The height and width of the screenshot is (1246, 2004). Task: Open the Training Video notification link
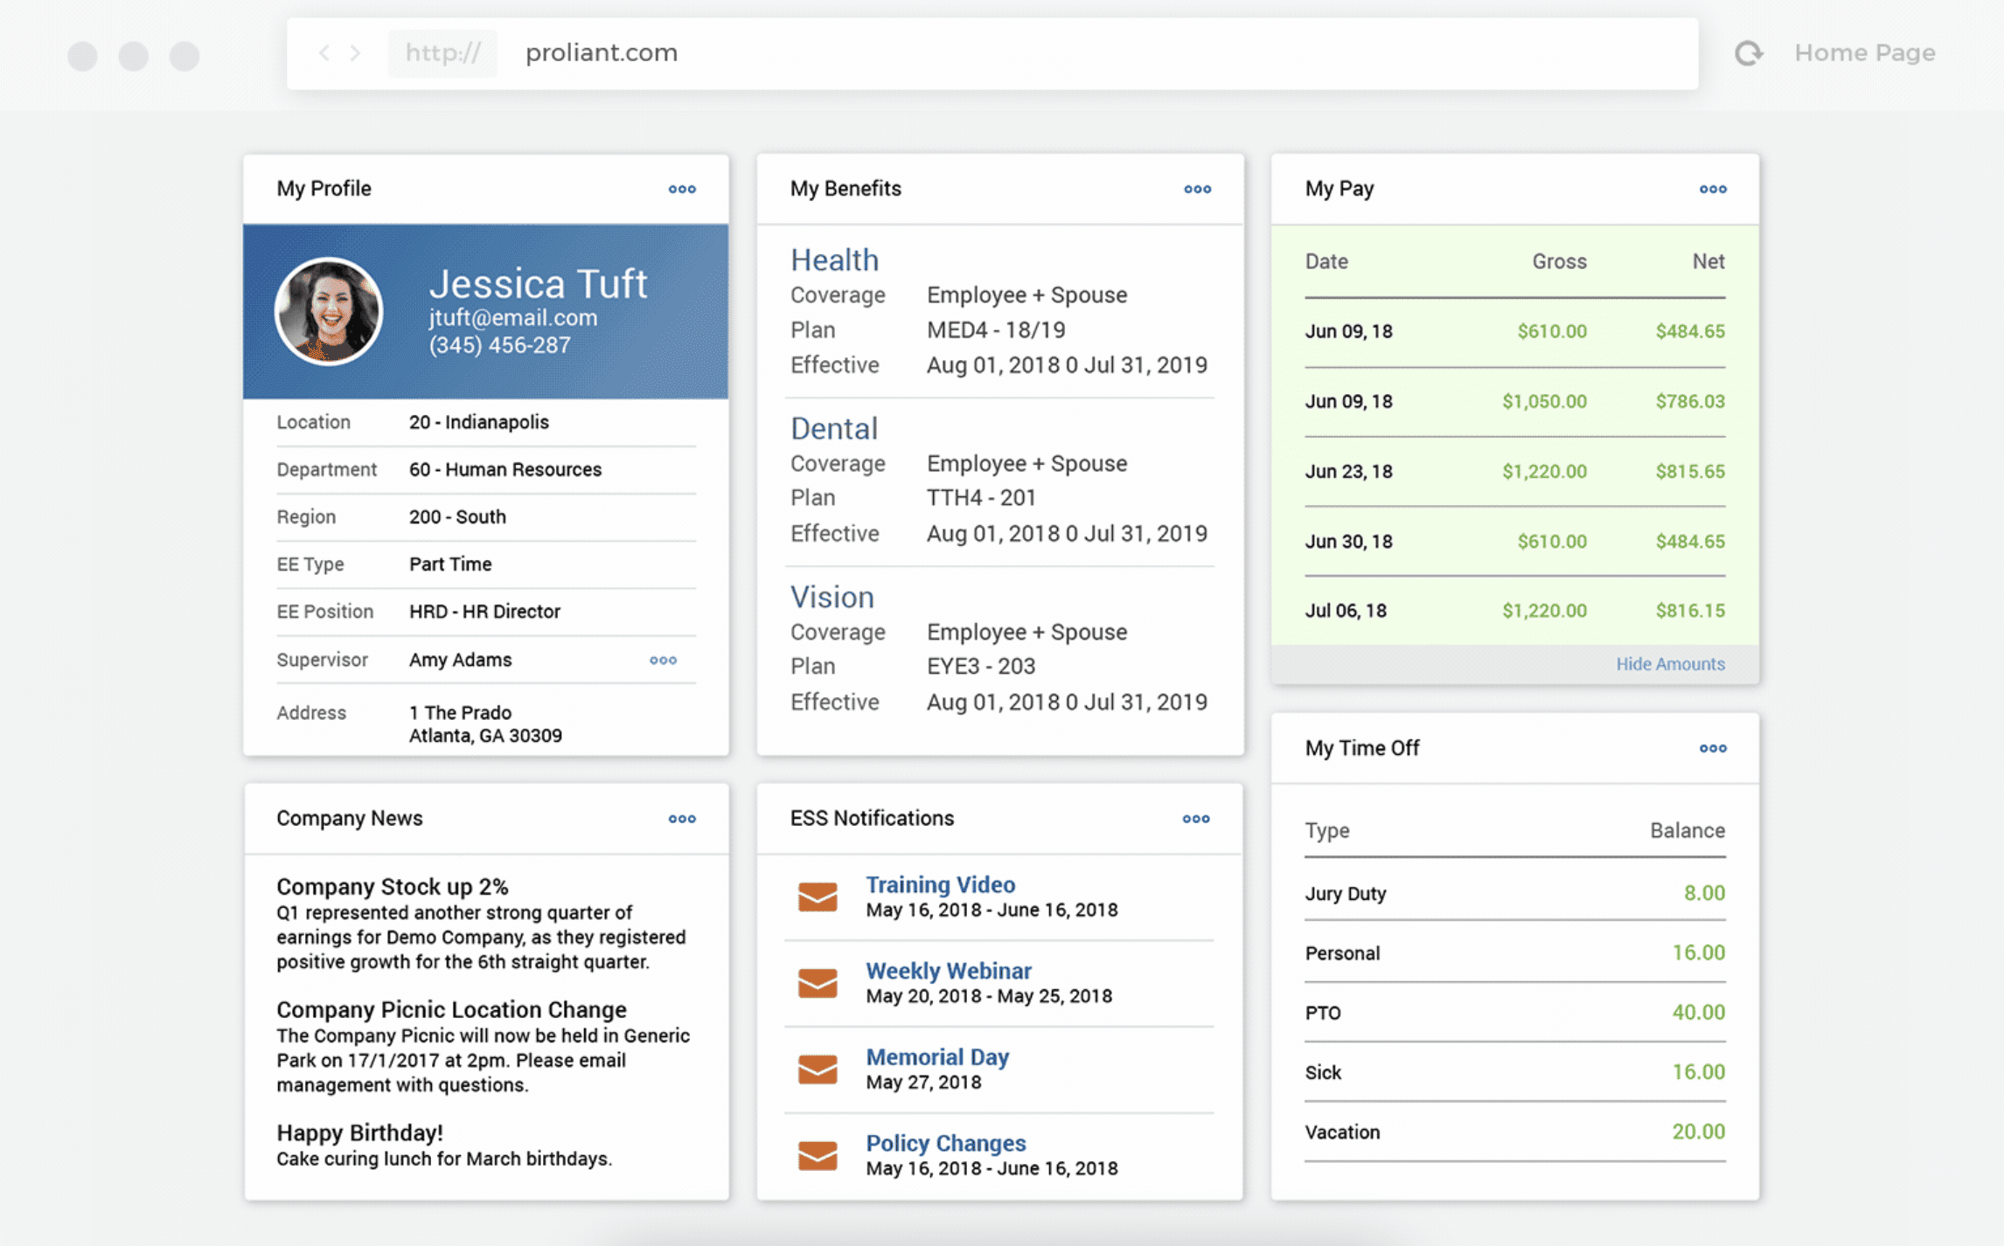point(940,884)
